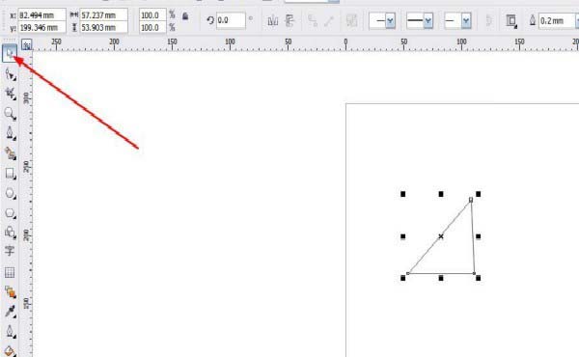Select the Ellipse tool

click(x=10, y=193)
